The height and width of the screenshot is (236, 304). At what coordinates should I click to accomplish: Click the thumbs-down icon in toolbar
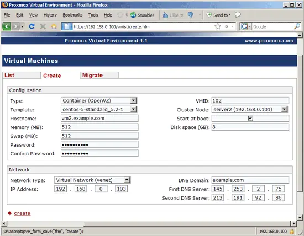[x=191, y=15]
